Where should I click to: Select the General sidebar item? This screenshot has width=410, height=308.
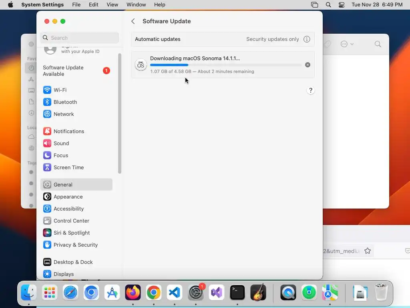(x=76, y=184)
